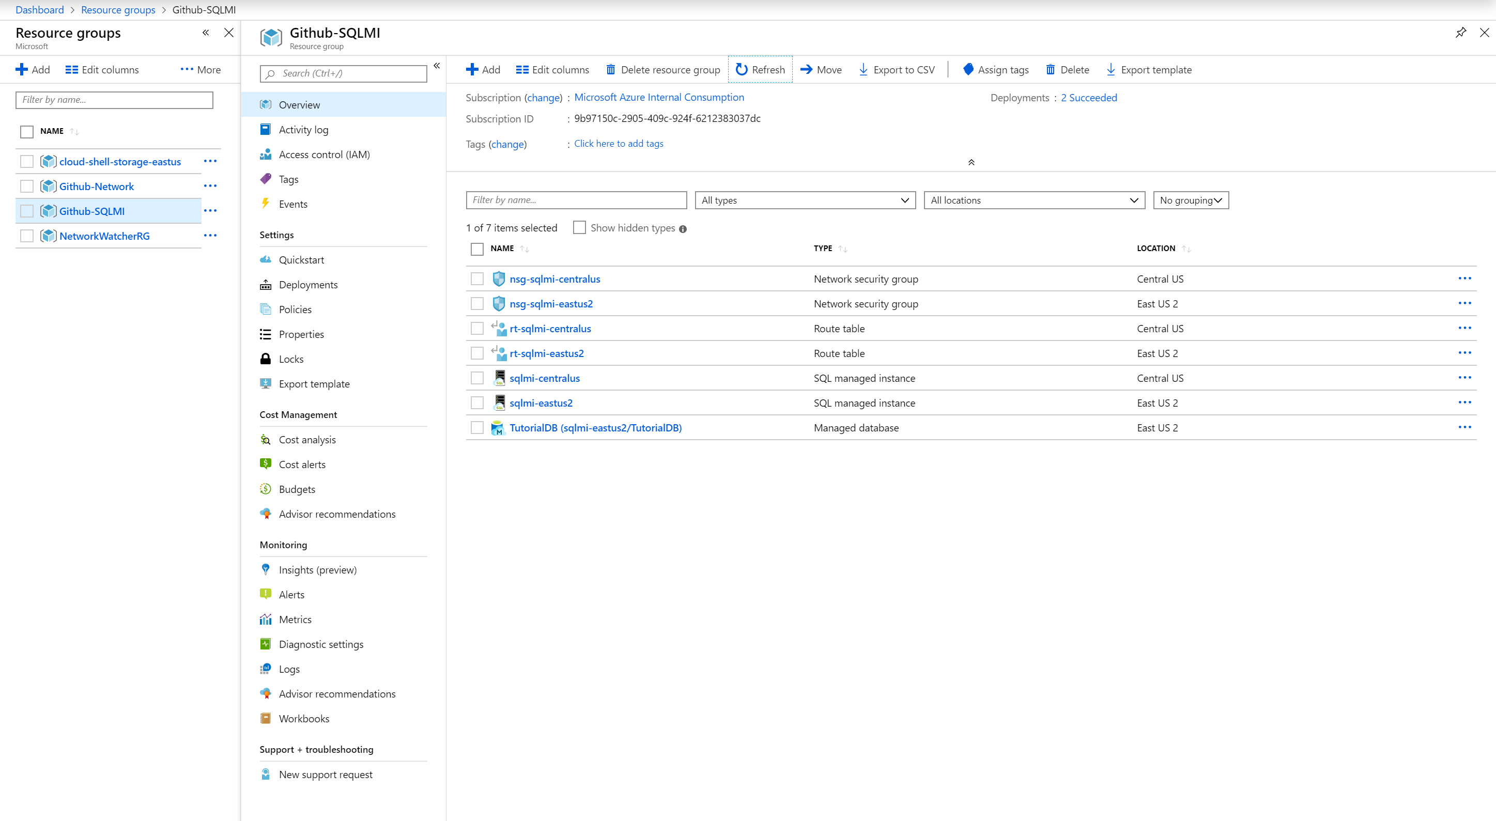Check the rt-sqlmi-eastus2 row checkbox
Screen dimensions: 1496x821
click(477, 353)
